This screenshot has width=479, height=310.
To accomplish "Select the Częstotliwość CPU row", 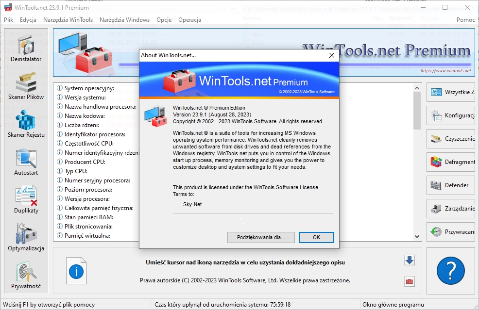I will pyautogui.click(x=86, y=144).
